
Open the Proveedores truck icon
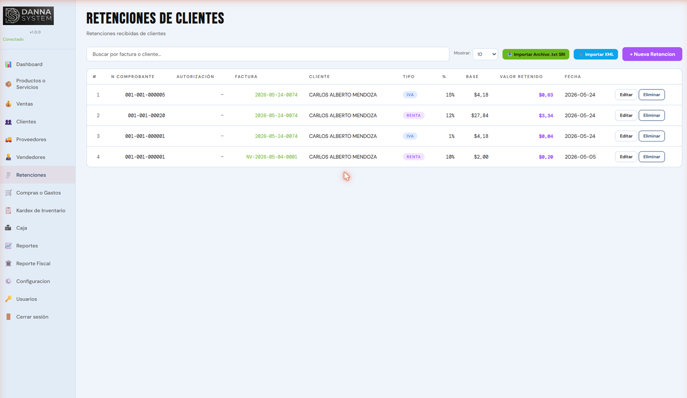click(8, 139)
